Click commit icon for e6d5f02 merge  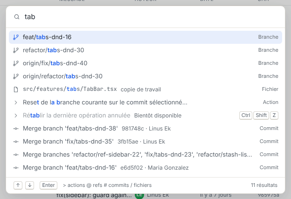(x=16, y=168)
